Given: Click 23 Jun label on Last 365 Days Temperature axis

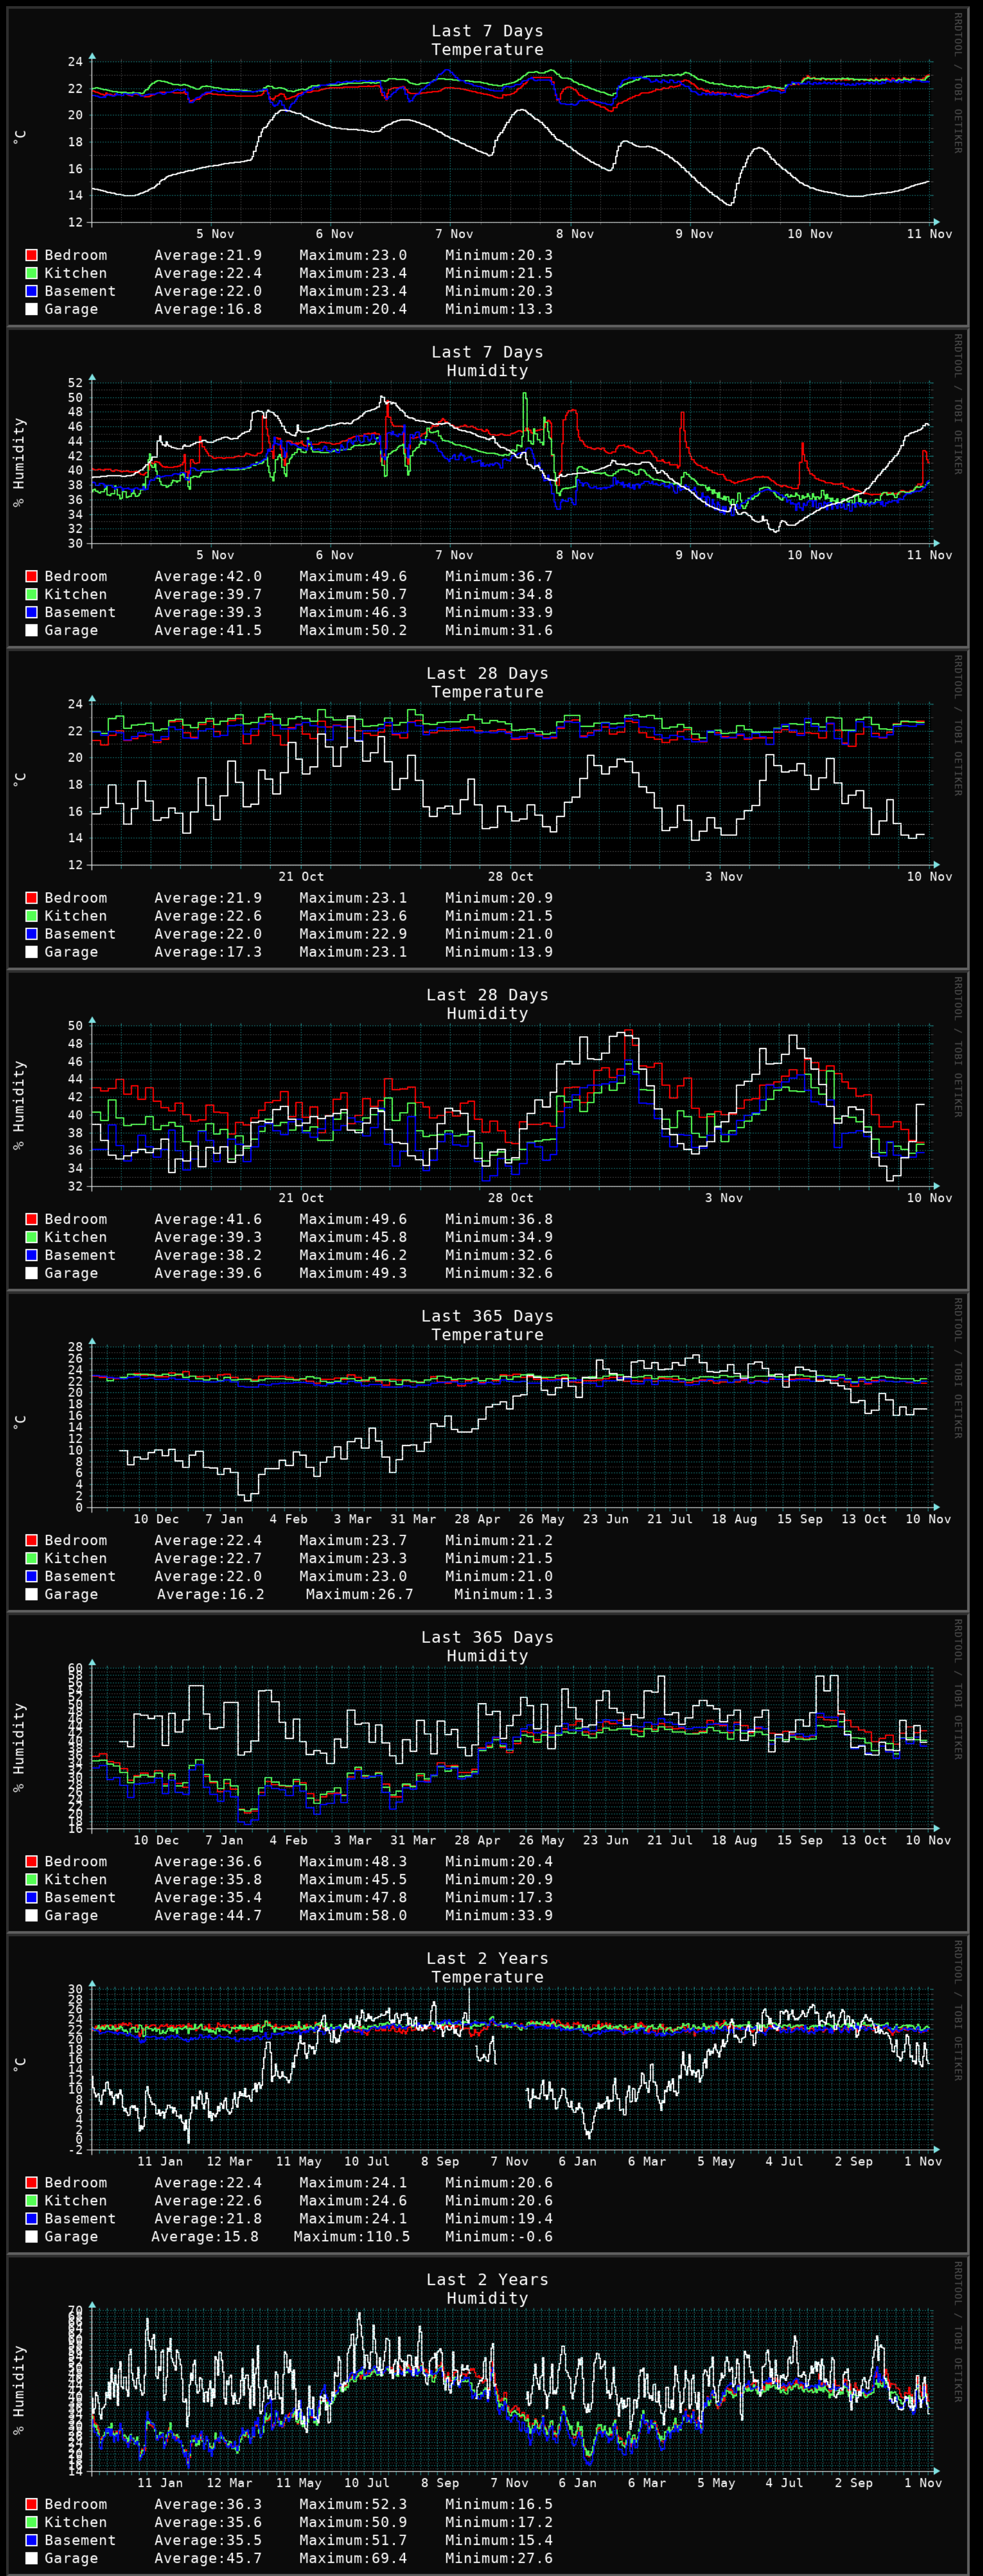Looking at the screenshot, I should point(606,1519).
